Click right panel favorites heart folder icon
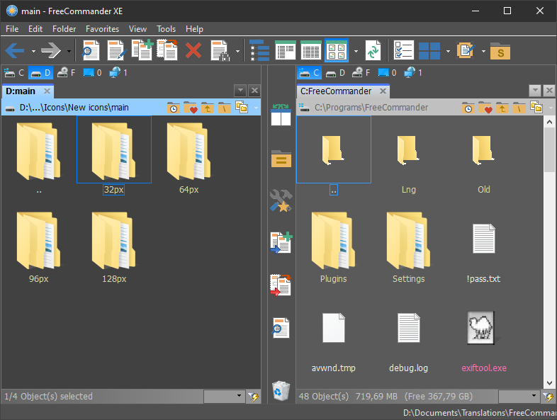Screen dimensions: 557x420 (485, 107)
